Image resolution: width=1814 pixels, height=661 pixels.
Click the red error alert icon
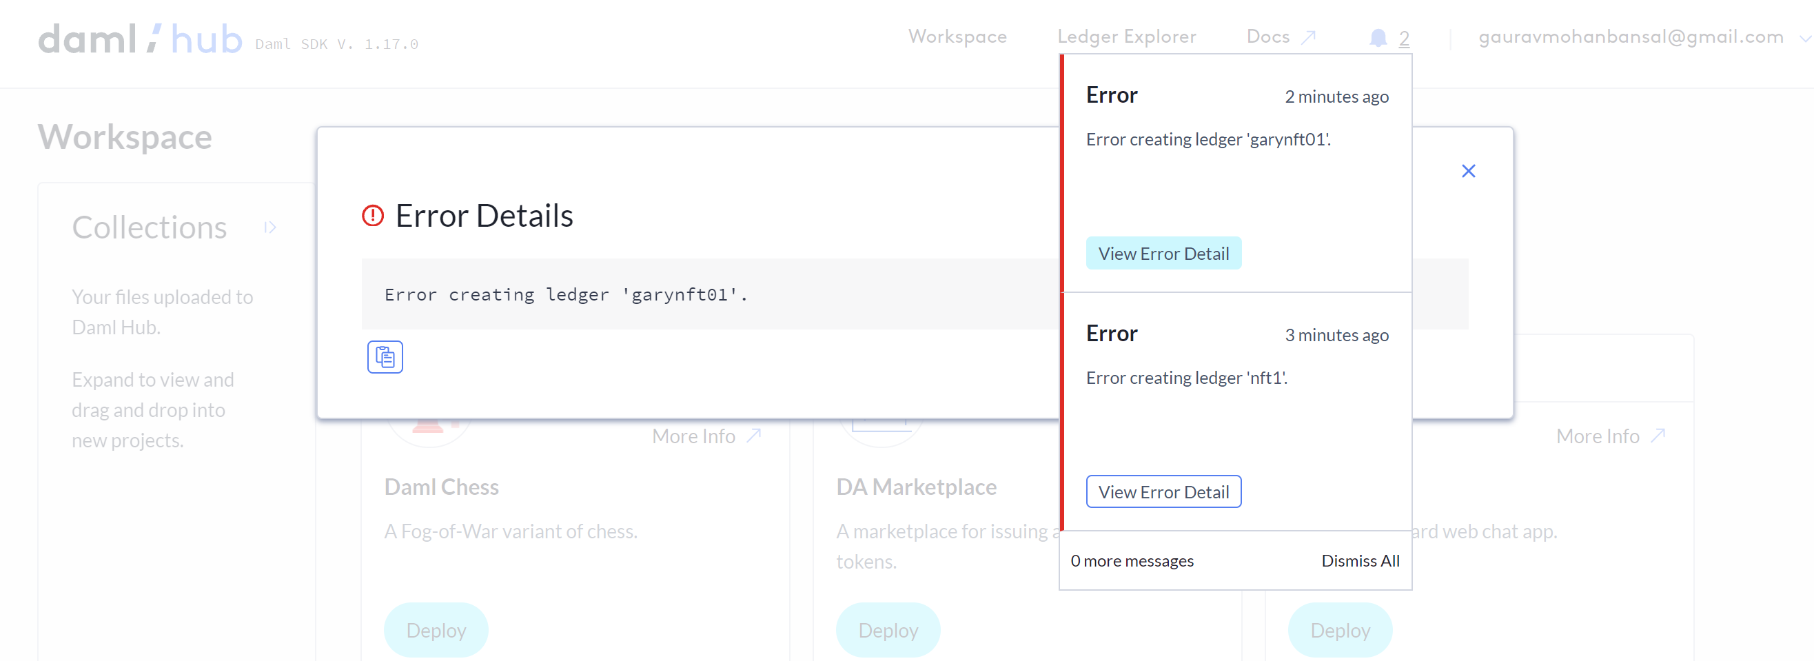(372, 216)
